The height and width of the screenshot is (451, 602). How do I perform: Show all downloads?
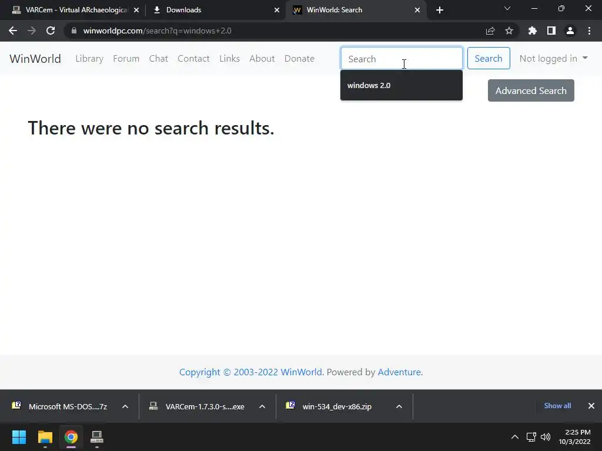(557, 406)
